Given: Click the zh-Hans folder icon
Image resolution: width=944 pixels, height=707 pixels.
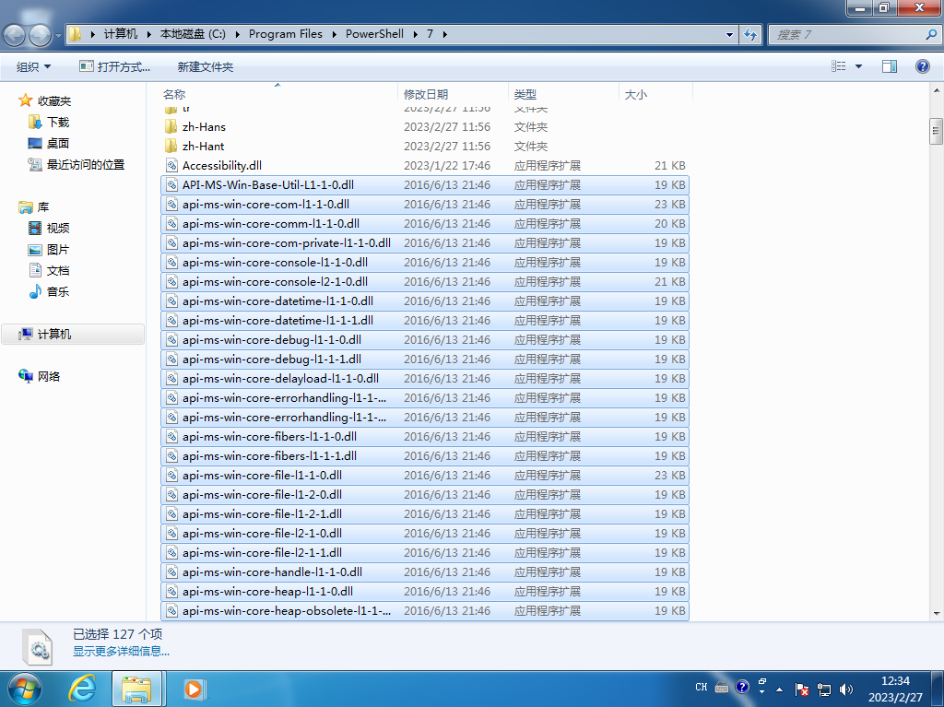Looking at the screenshot, I should (x=171, y=127).
